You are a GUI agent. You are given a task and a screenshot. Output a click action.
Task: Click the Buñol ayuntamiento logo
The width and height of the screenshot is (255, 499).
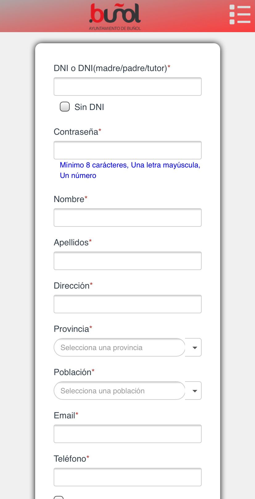coord(115,16)
